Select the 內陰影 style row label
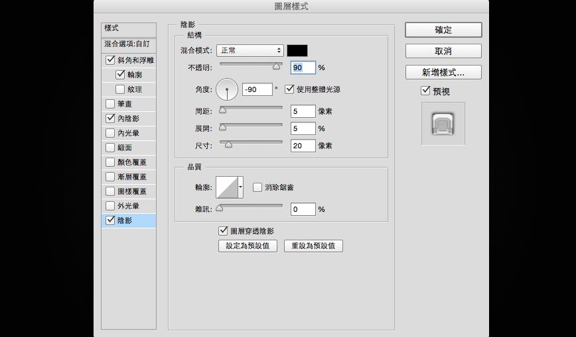Image resolution: width=576 pixels, height=337 pixels. 128,119
